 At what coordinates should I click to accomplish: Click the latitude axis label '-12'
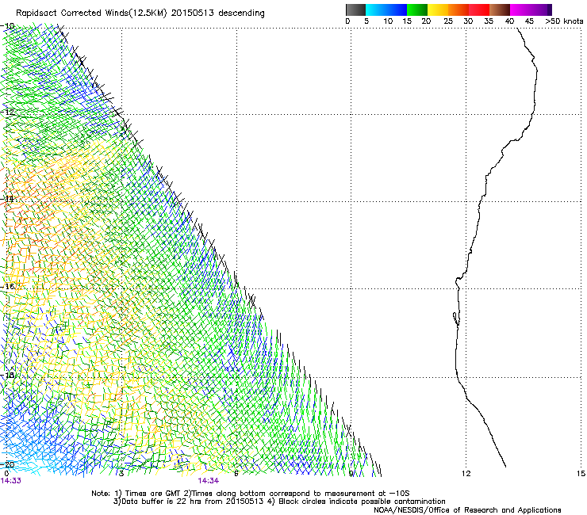click(7, 112)
